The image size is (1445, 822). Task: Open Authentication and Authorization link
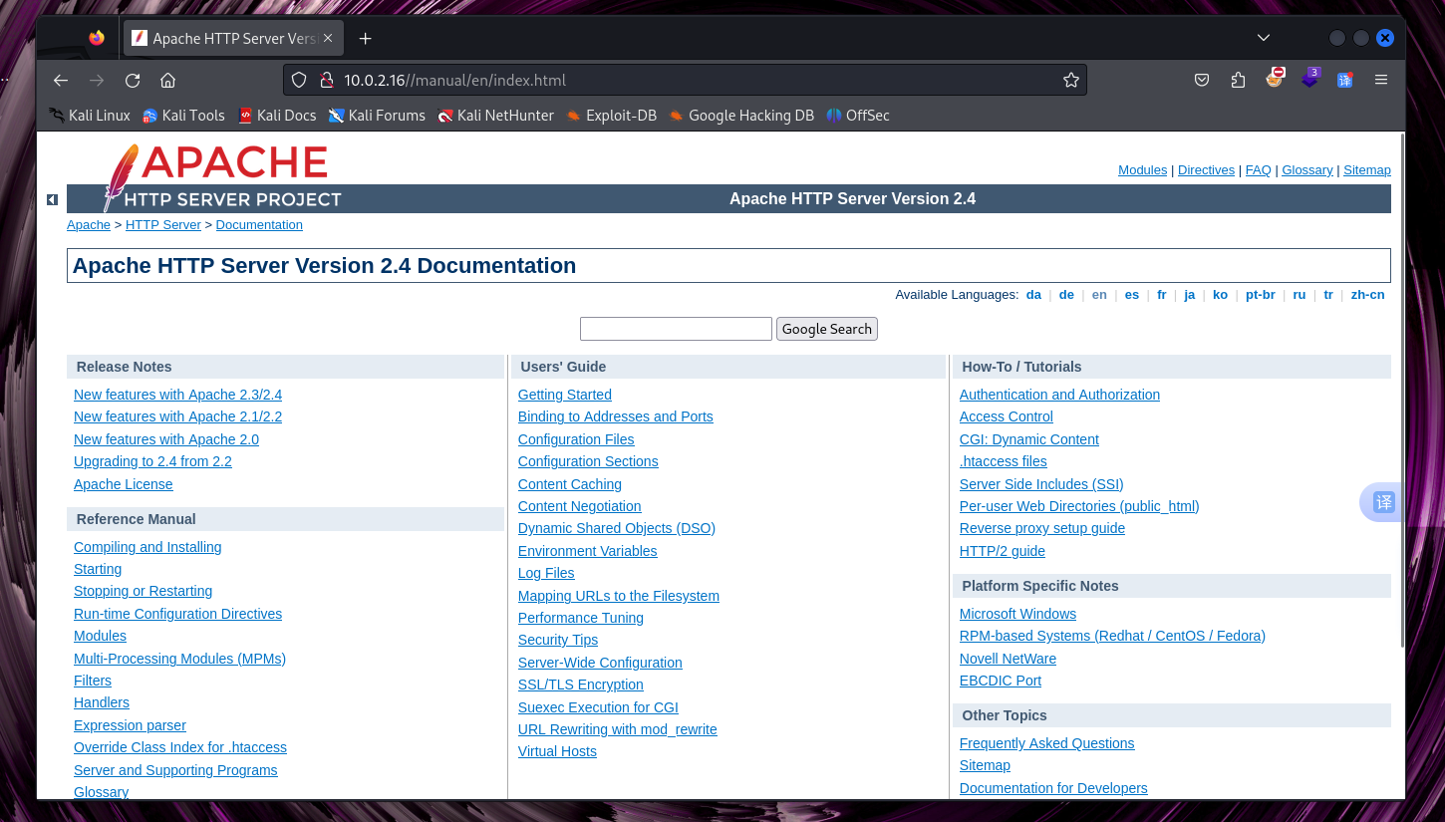pos(1059,395)
